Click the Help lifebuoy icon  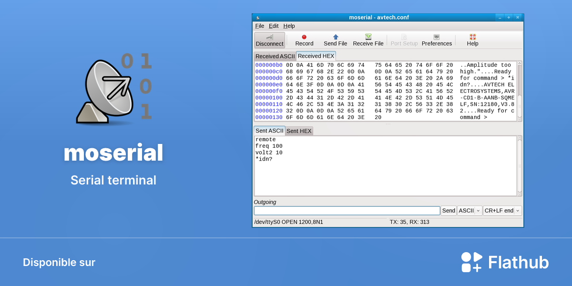(x=473, y=37)
